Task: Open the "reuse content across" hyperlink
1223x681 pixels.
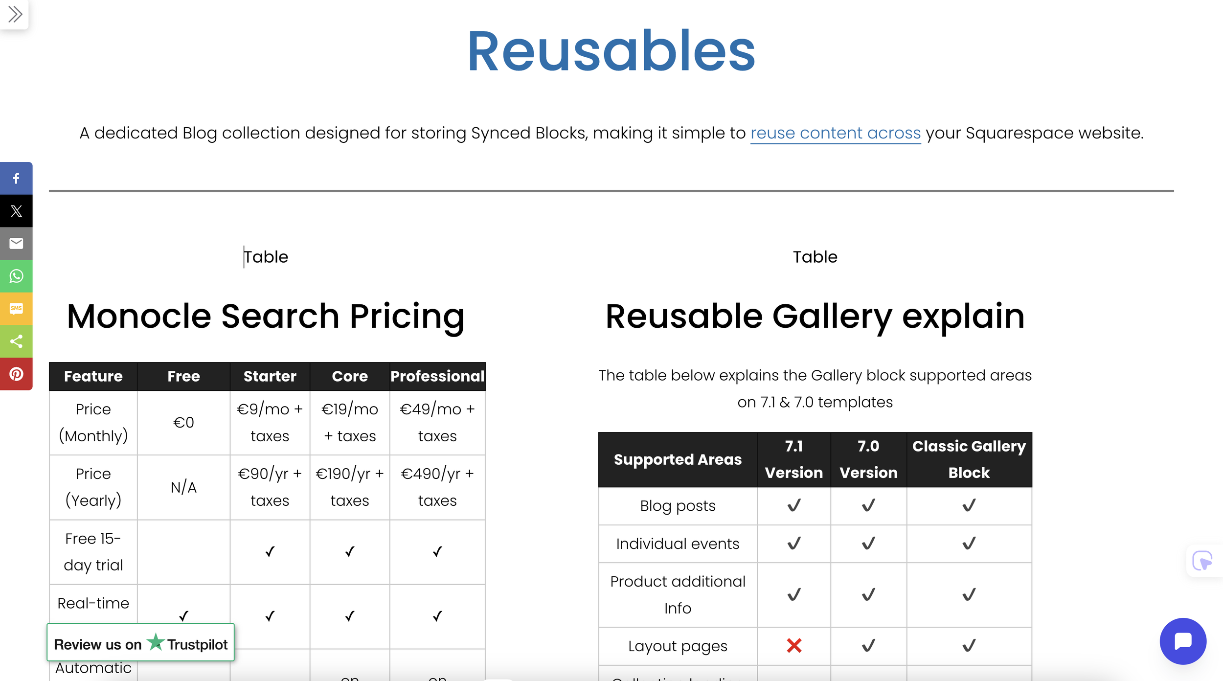Action: (835, 133)
